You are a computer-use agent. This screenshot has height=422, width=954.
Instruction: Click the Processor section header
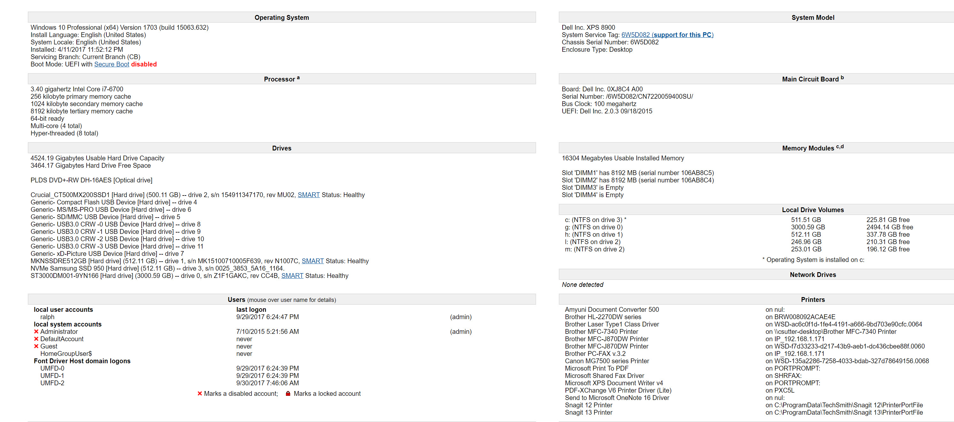click(281, 79)
